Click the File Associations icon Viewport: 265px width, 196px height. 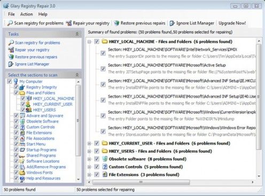point(22,138)
